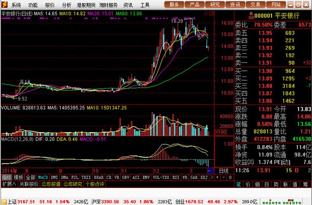Open the 公司报道 tab
The width and height of the screenshot is (312, 205).
[x=51, y=184]
